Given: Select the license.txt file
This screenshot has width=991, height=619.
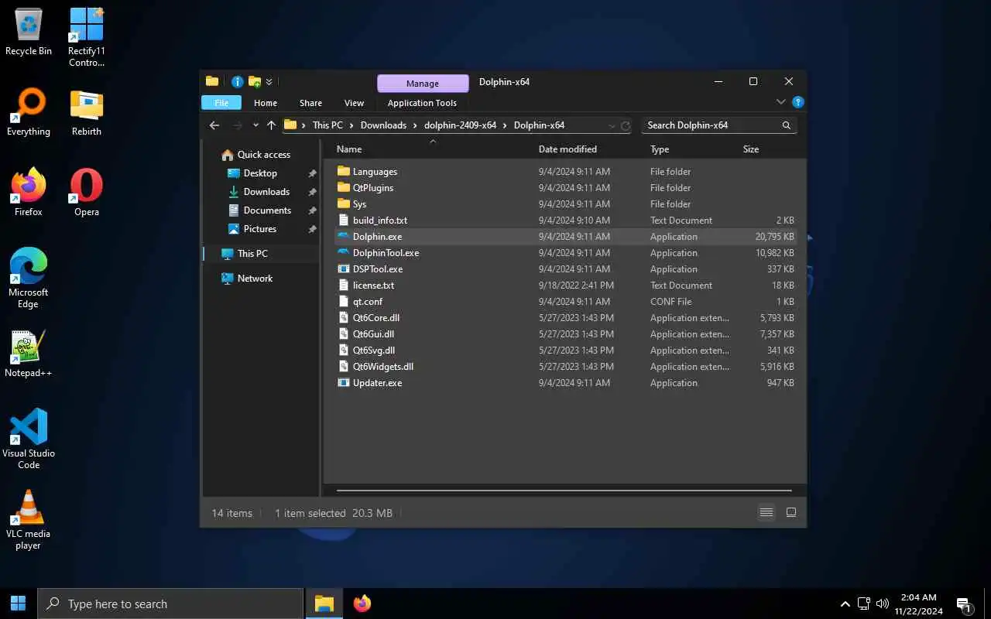Looking at the screenshot, I should (373, 286).
